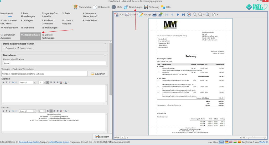Screen dimensions: 269x145
Task: Open 1. Basis Einstellungen tab
Action: pos(28,15)
